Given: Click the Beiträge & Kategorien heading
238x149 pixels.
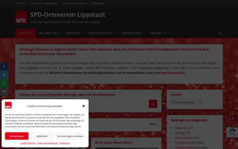Looking at the screenshot, I should coord(189,120).
